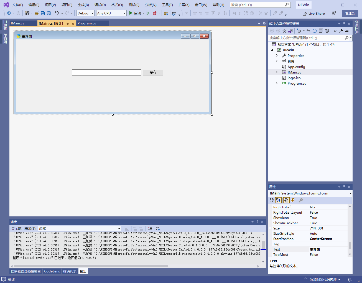Start without debugging using the hollow play icon

148,13
